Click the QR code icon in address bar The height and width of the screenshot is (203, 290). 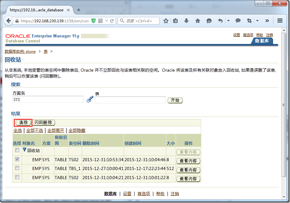click(x=100, y=21)
